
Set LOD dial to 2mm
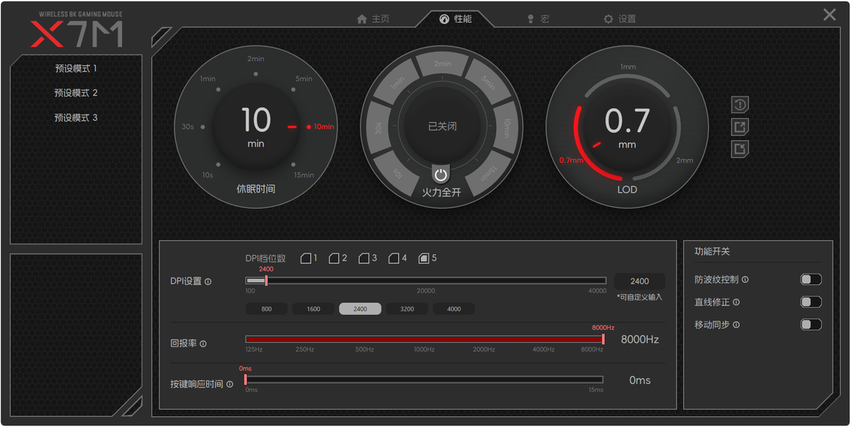[x=685, y=161]
